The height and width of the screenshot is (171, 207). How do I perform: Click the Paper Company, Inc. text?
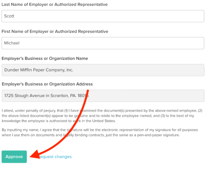tap(53, 70)
